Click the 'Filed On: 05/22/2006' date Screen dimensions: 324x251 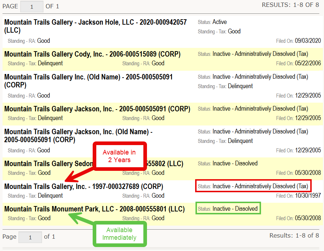coord(298,63)
